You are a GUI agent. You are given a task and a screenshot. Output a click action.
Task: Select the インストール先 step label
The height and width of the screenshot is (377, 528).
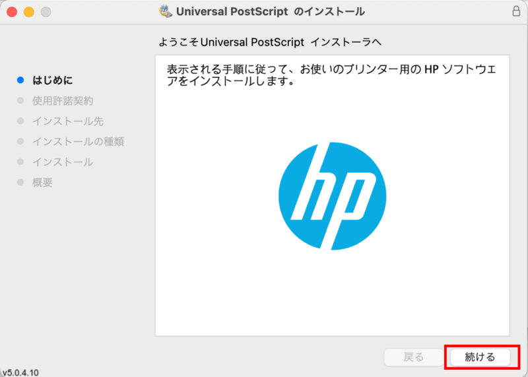[x=68, y=121]
